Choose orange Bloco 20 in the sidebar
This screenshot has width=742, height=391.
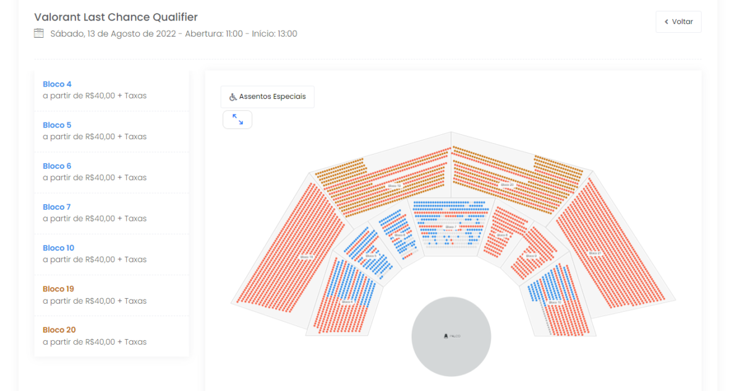point(59,330)
